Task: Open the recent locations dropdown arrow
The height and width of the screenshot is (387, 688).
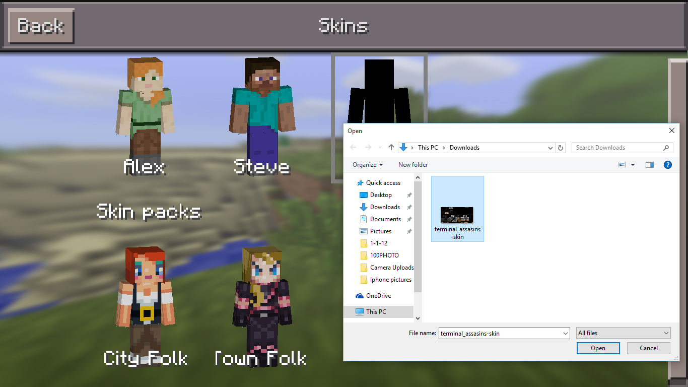Action: [x=380, y=148]
